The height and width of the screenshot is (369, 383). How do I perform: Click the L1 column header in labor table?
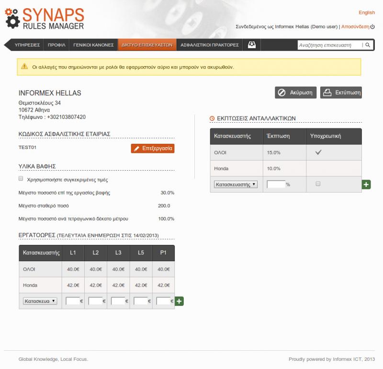click(x=73, y=253)
